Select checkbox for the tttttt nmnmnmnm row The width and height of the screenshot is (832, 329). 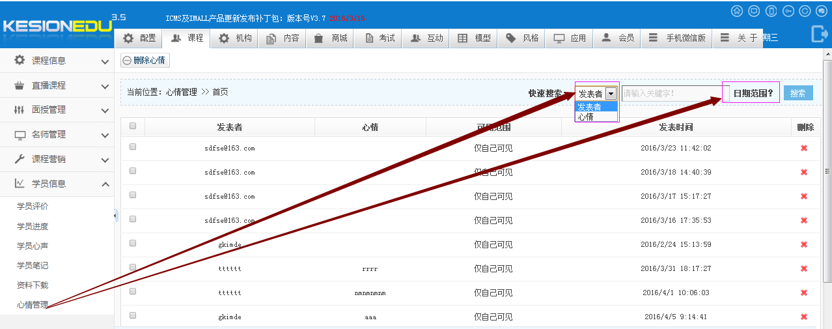133,291
